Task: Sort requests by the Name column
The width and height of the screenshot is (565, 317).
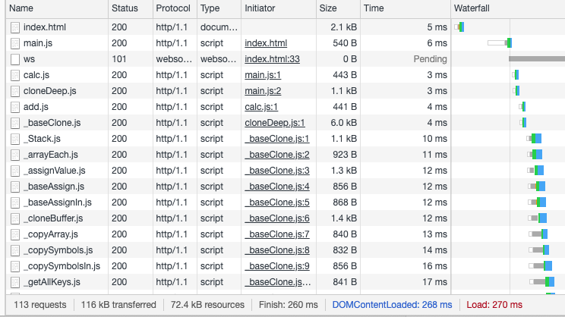Action: coord(21,8)
